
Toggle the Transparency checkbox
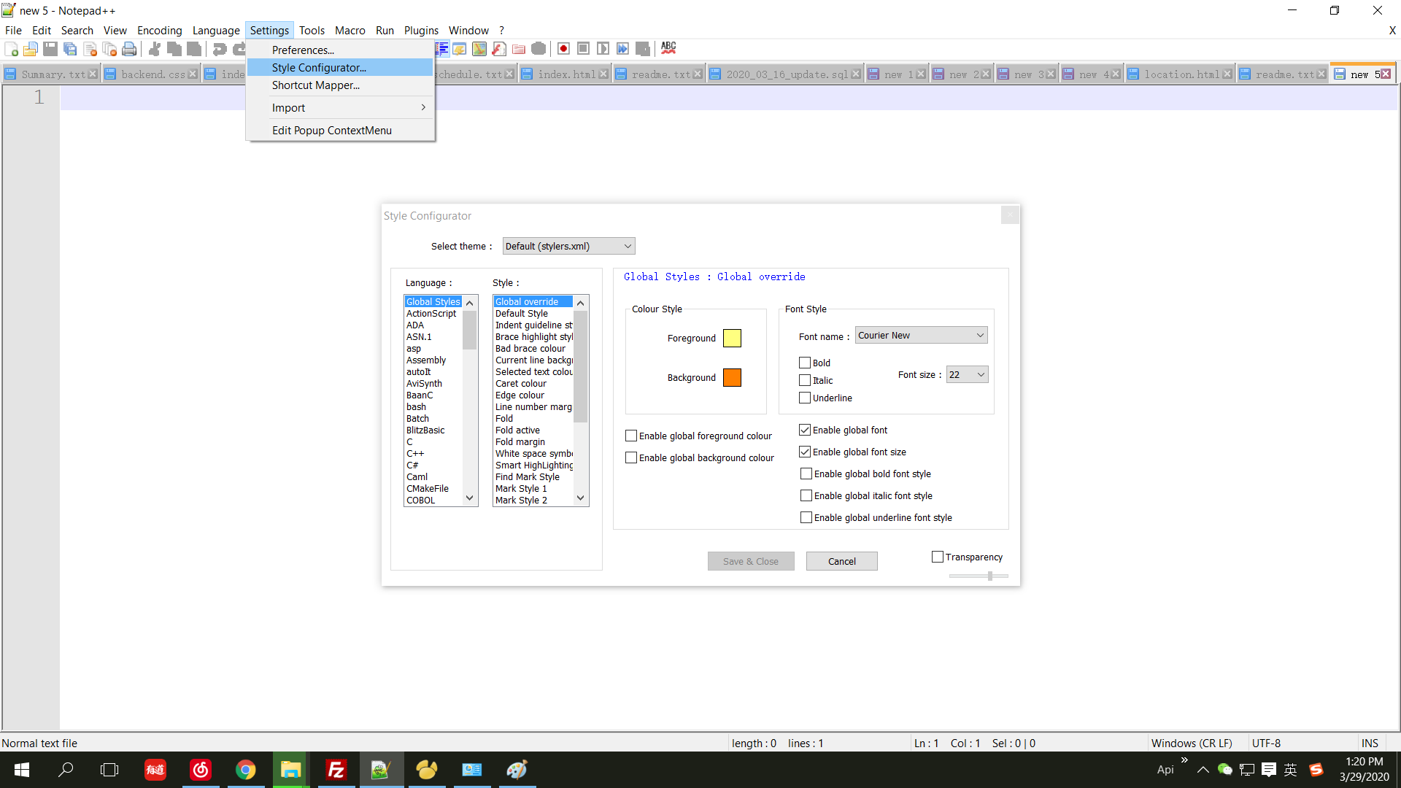tap(938, 557)
